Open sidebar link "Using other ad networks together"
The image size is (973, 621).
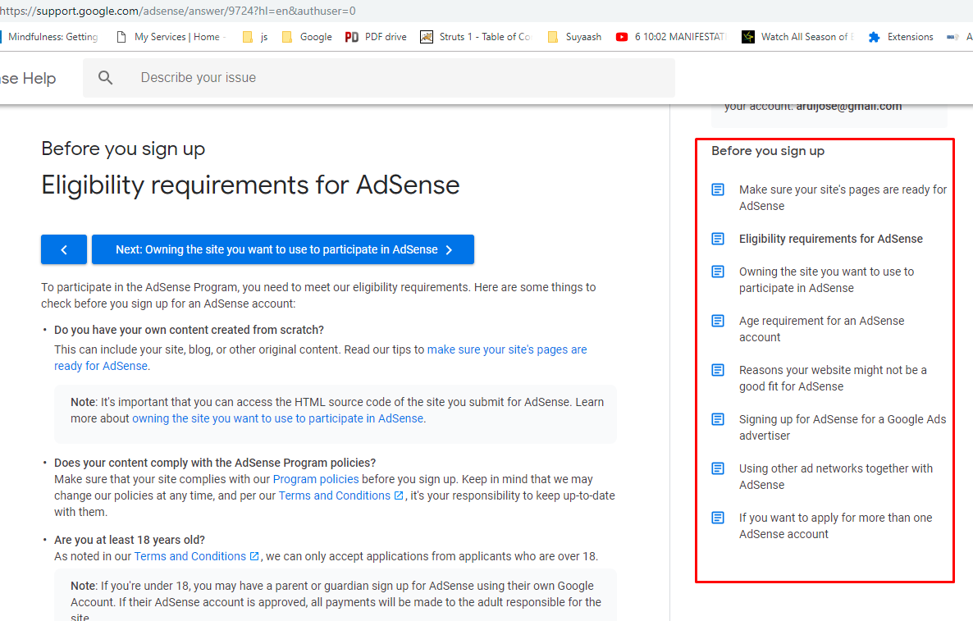click(x=836, y=477)
